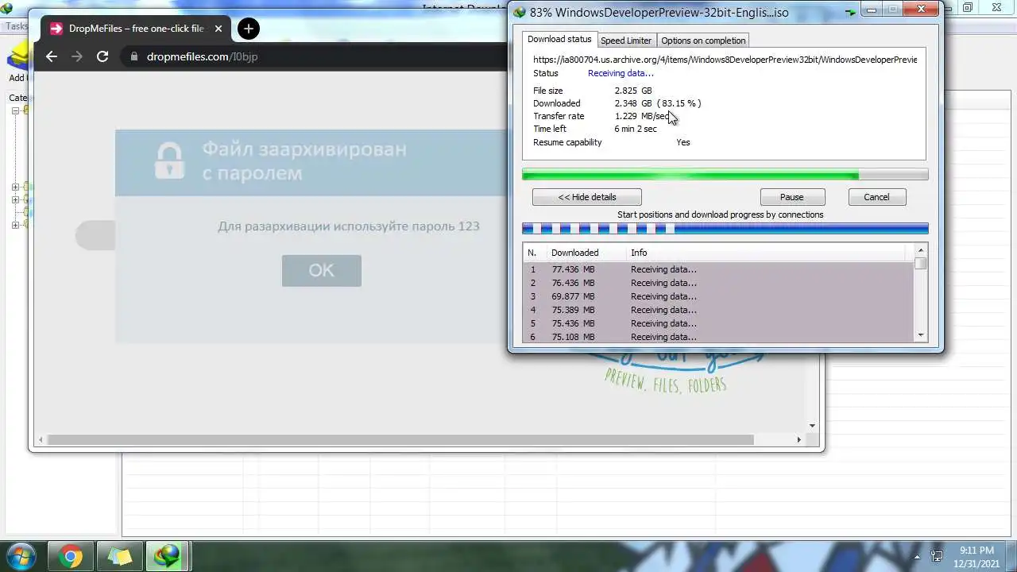Click the connections progress segment bar
Image resolution: width=1017 pixels, height=572 pixels.
(725, 229)
